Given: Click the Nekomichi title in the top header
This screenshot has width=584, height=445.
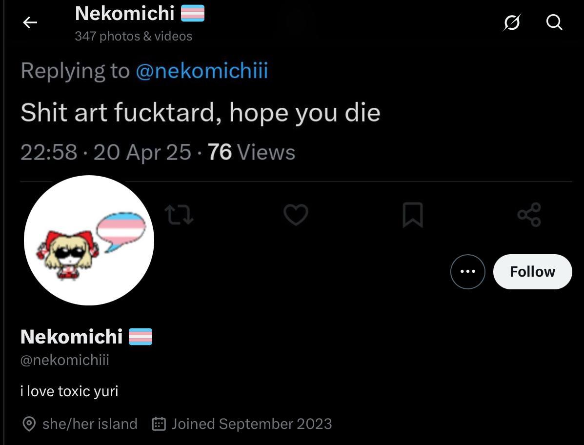Looking at the screenshot, I should pos(125,14).
